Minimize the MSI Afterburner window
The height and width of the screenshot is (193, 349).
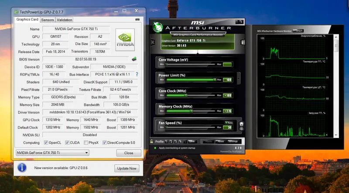[x=237, y=22]
